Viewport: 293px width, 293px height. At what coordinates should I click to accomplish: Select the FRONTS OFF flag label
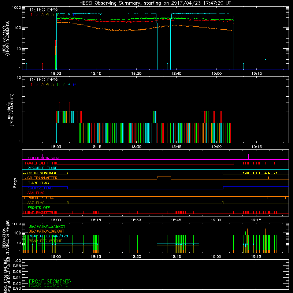[39, 208]
